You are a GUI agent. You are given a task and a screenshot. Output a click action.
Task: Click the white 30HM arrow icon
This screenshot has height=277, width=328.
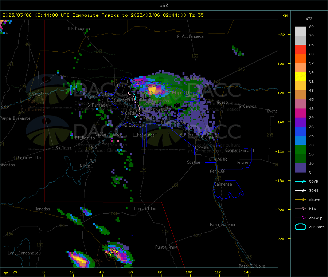pos(300,190)
